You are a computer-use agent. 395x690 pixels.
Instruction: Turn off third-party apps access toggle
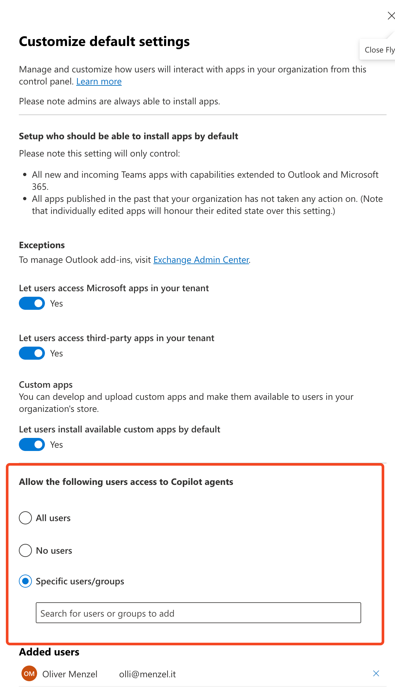click(x=32, y=353)
